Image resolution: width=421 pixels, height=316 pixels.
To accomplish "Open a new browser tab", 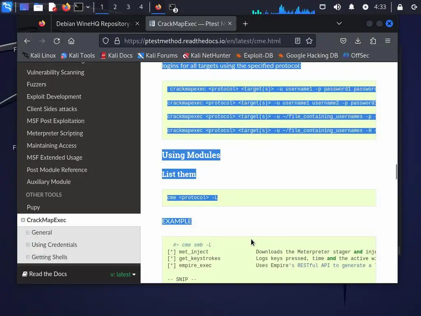I will coord(245,23).
